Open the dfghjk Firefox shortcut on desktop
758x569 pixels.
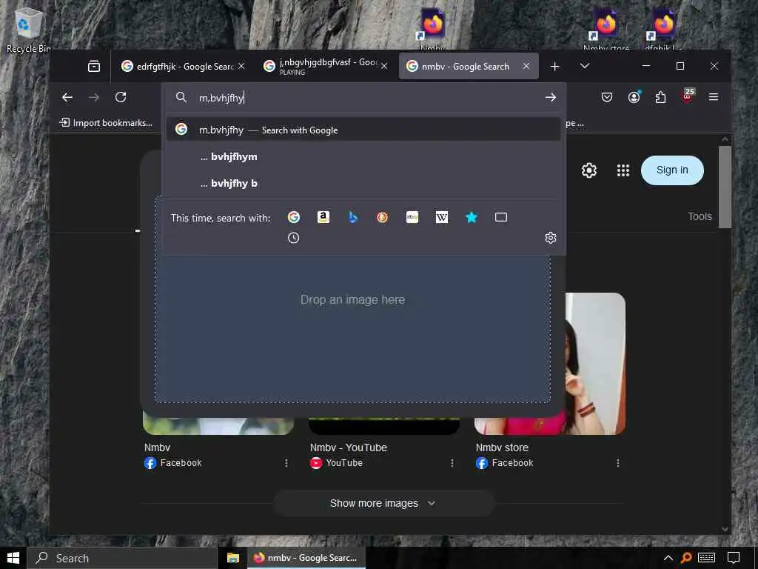tap(663, 29)
